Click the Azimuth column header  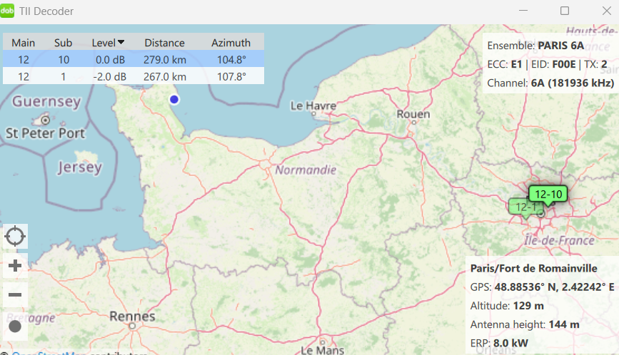(231, 43)
